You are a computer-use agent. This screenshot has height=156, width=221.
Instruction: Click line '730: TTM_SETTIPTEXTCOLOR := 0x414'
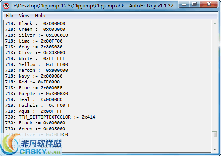pos(50,117)
